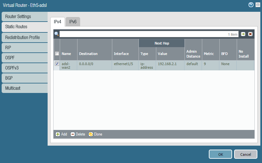Open the Multicast section
This screenshot has width=262, height=163.
25,88
